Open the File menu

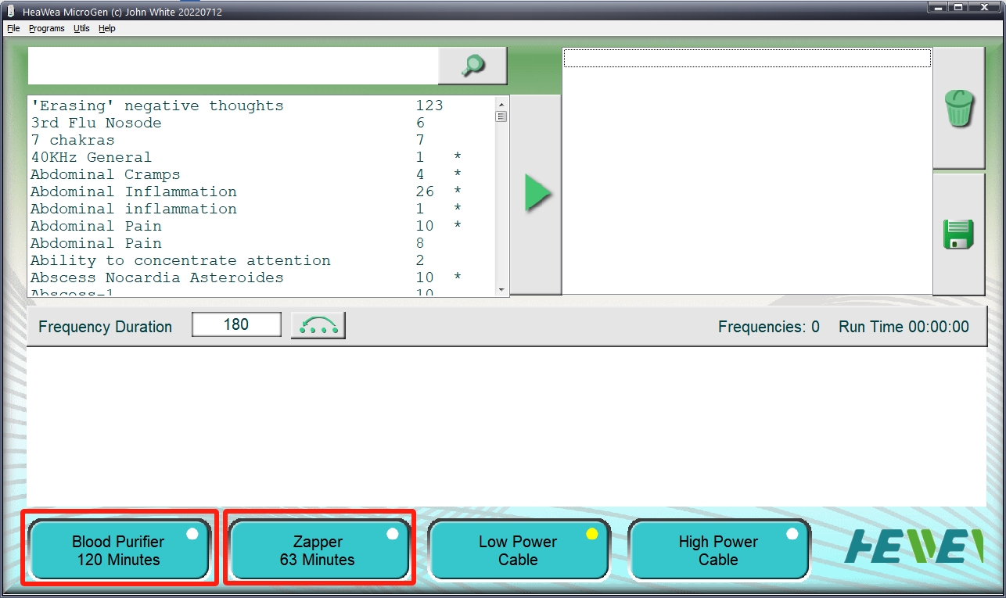point(13,28)
